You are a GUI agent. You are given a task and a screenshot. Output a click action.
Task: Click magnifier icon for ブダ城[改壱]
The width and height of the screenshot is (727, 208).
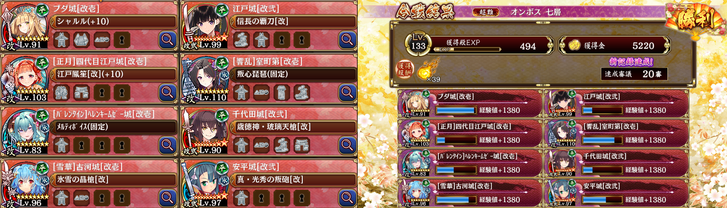pos(167,40)
